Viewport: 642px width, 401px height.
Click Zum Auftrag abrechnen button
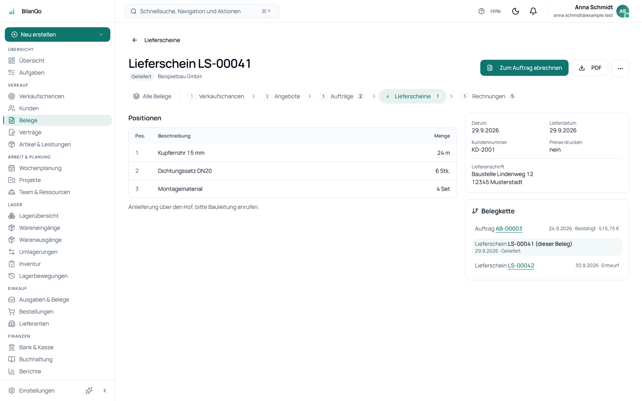coord(524,68)
